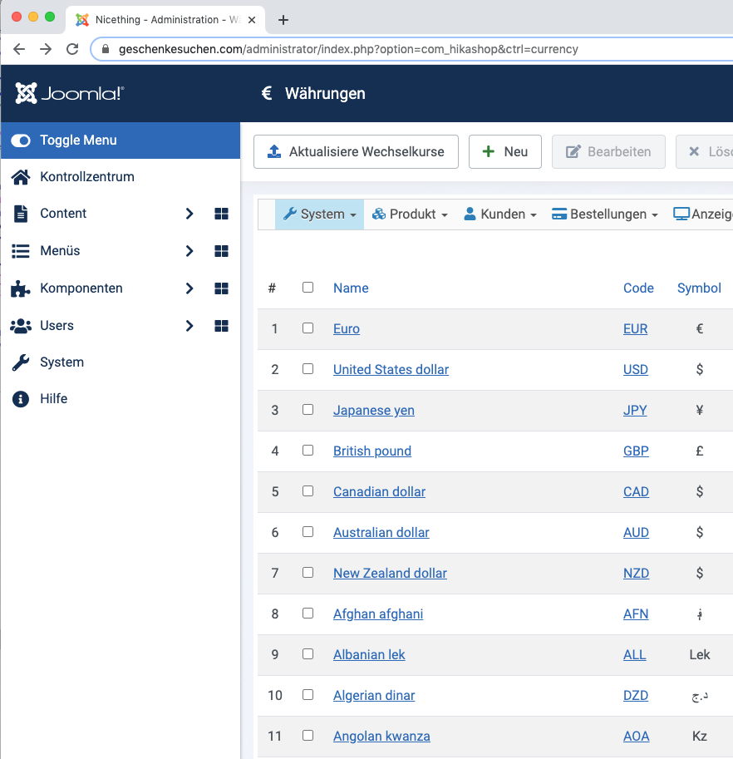Click Aktualisiere Wechselkurse button
This screenshot has width=733, height=759.
coord(356,151)
